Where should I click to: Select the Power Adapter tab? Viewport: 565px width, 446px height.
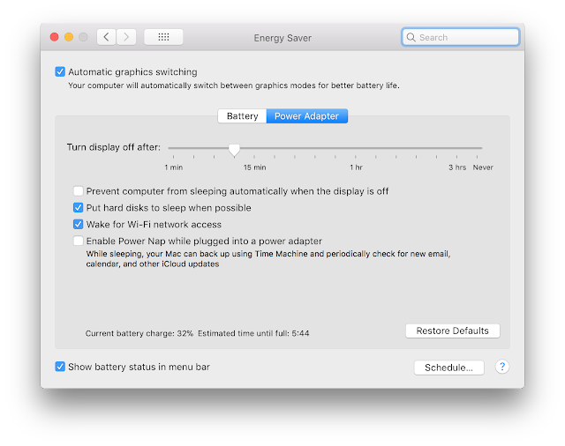click(307, 116)
